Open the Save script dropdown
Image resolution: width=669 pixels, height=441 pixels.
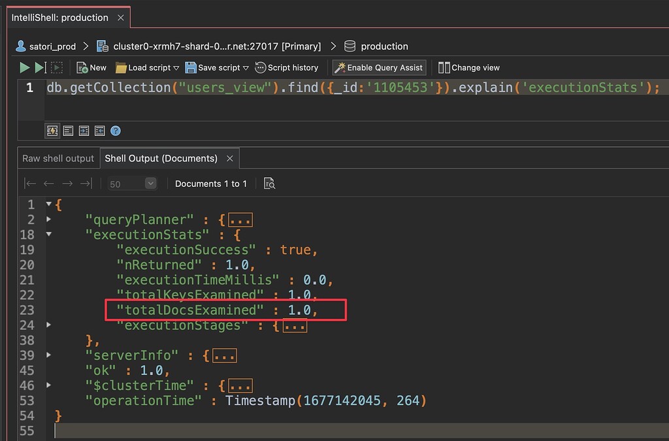click(246, 68)
